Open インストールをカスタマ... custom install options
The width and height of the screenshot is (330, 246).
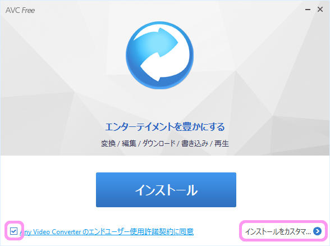[283, 231]
